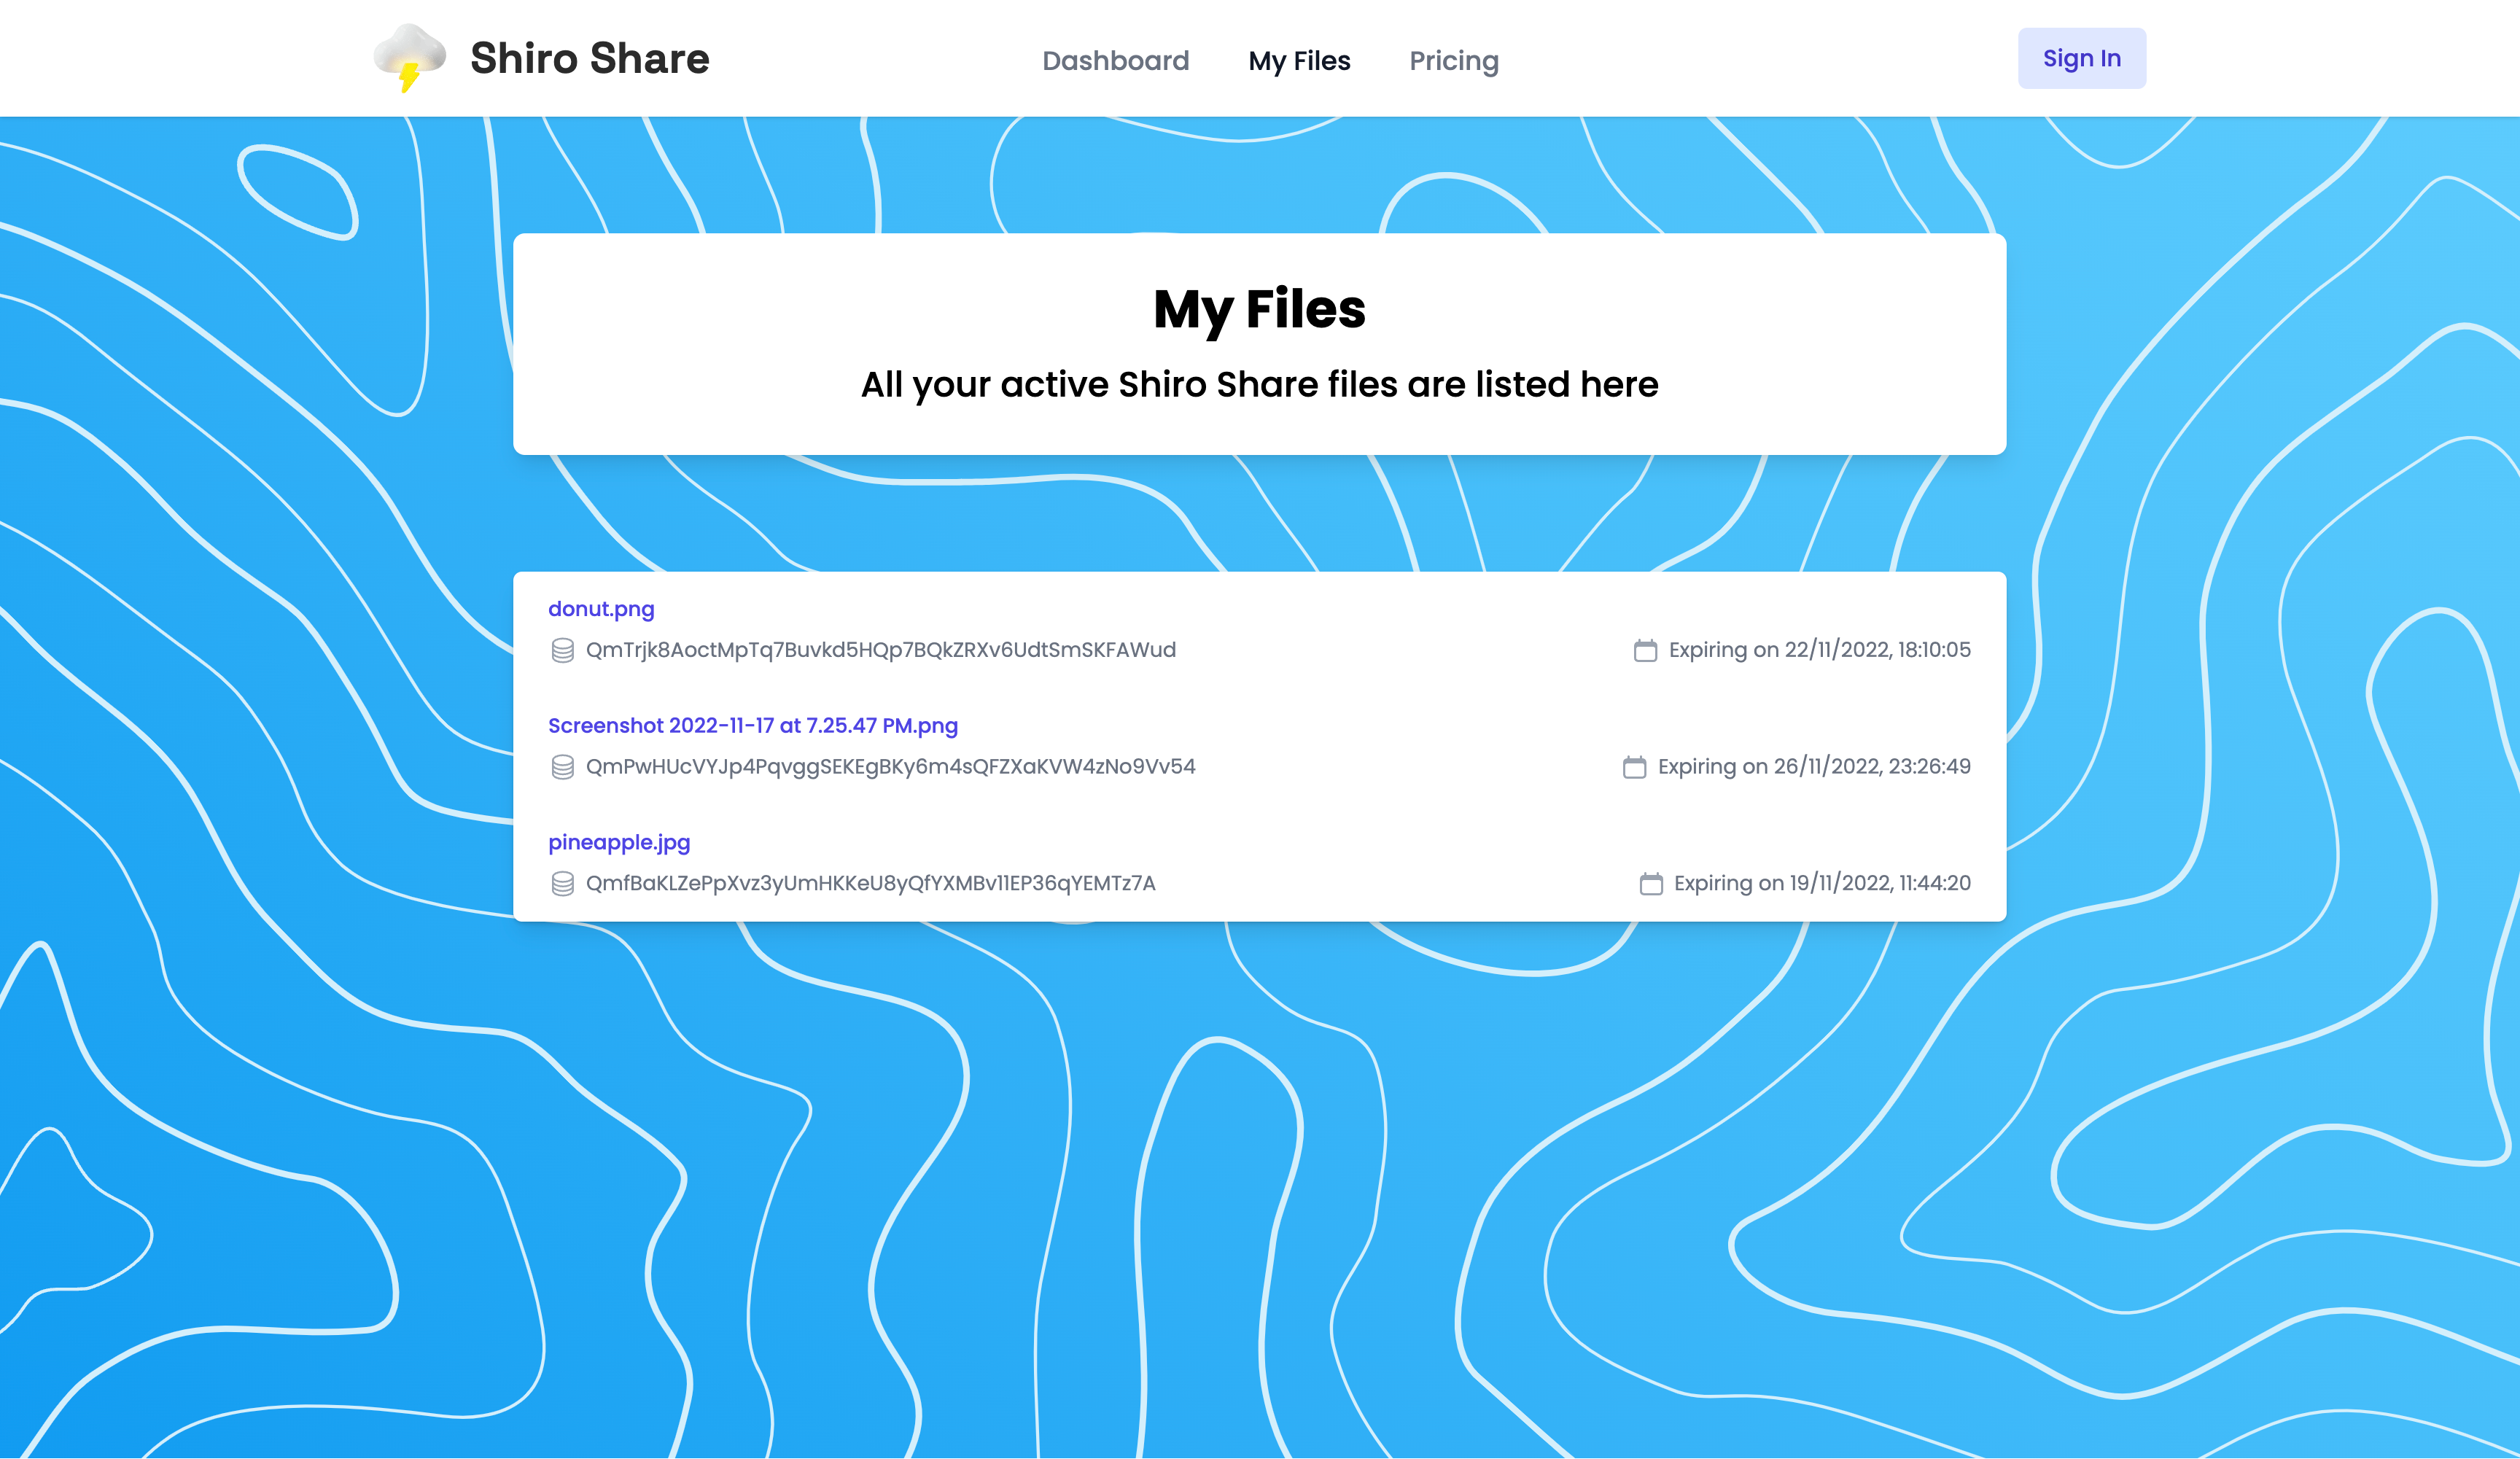Screen dimensions: 2520x1459
Task: Go to the Pricing page
Action: click(x=1453, y=61)
